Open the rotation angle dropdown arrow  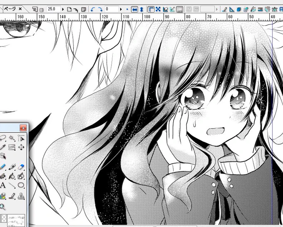[x=121, y=9]
